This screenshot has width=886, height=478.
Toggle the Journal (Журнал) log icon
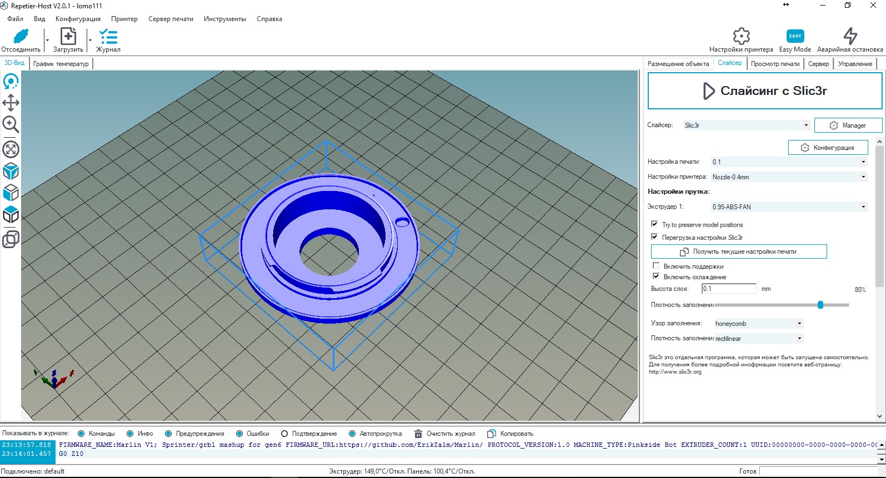click(108, 37)
